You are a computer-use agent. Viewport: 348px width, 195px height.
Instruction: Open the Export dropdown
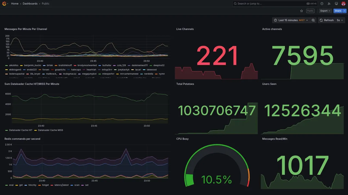coord(325,11)
